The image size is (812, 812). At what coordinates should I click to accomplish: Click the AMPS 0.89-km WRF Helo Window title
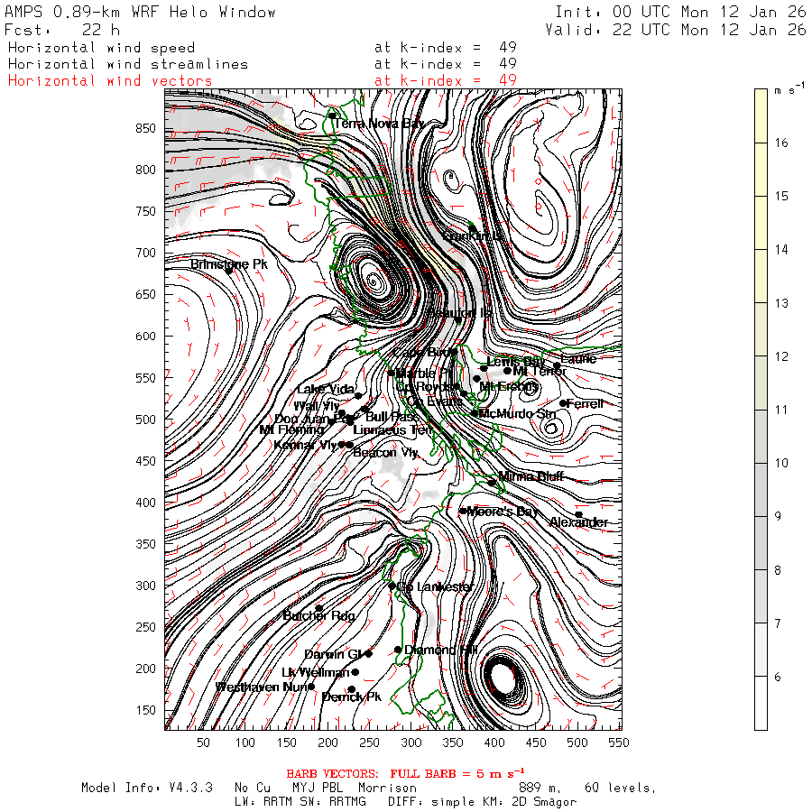(x=140, y=13)
